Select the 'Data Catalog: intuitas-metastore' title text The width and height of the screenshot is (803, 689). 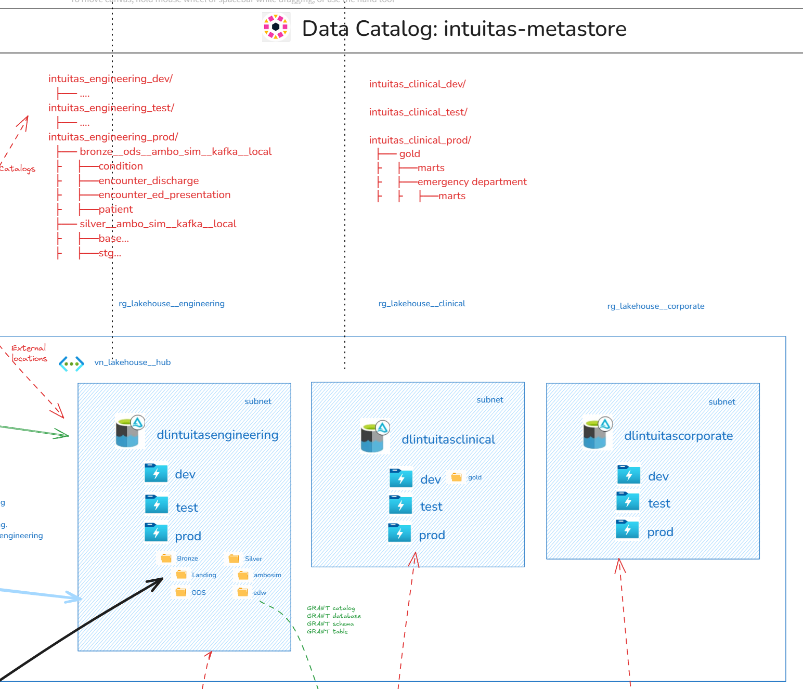point(464,29)
